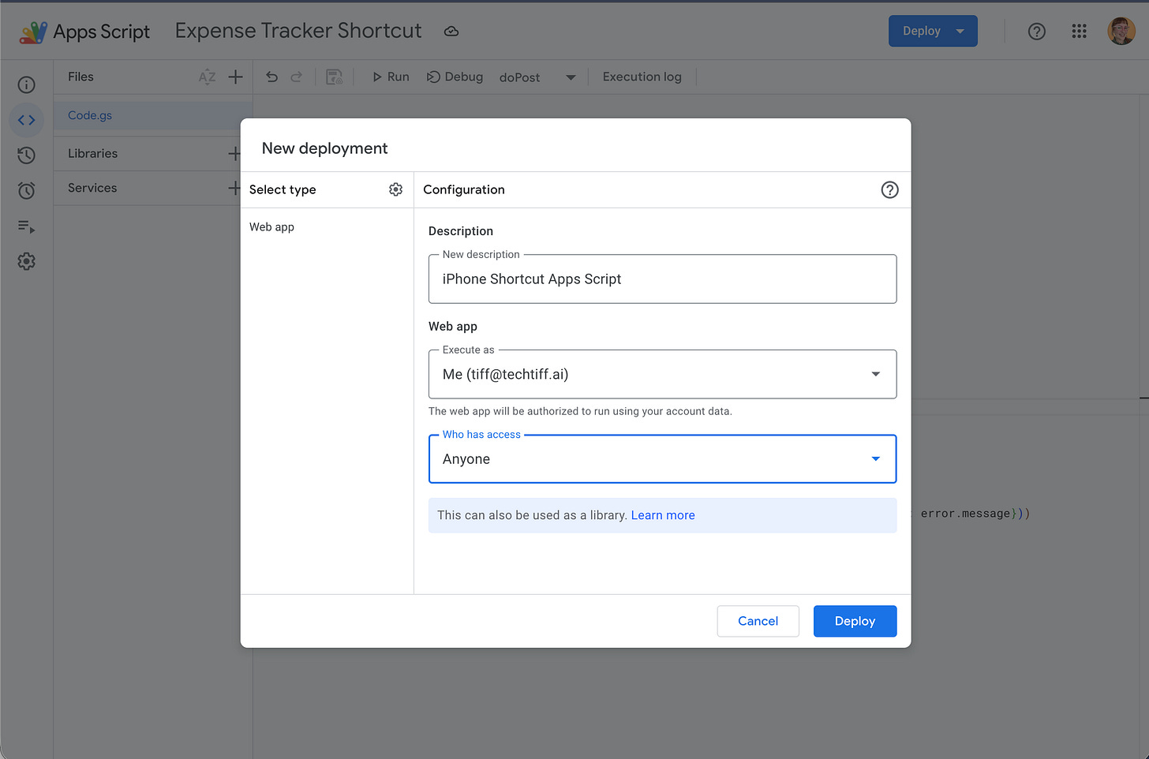Edit the New description text field
The image size is (1149, 759).
pos(662,279)
